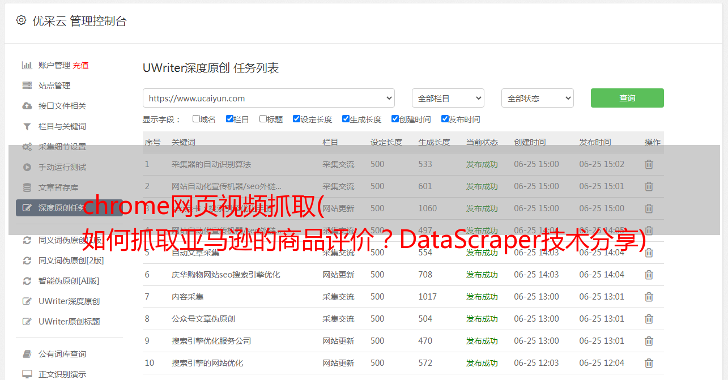
Task: Select 智能伪原创[AI版] in sidebar
Action: [69, 281]
